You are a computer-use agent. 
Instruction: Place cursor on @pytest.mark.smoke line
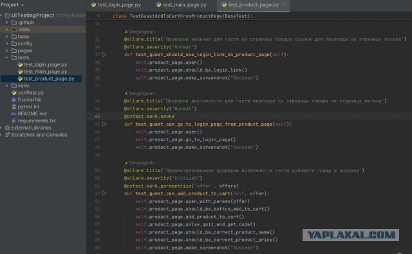[x=149, y=116]
